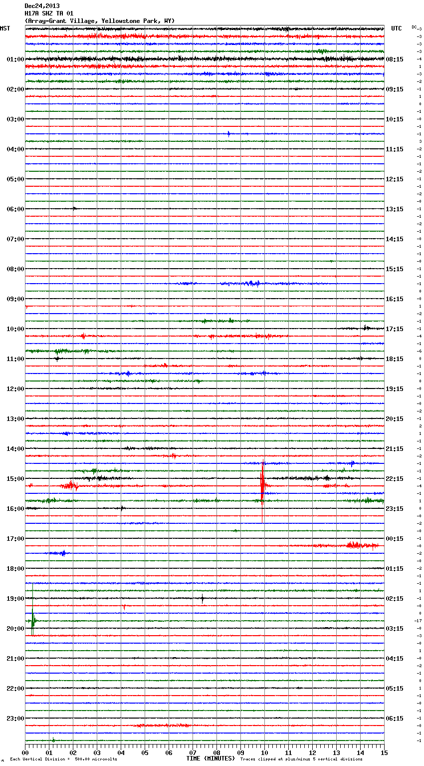Select the 21:00 MST time label
The image size is (424, 766).
coord(15,659)
